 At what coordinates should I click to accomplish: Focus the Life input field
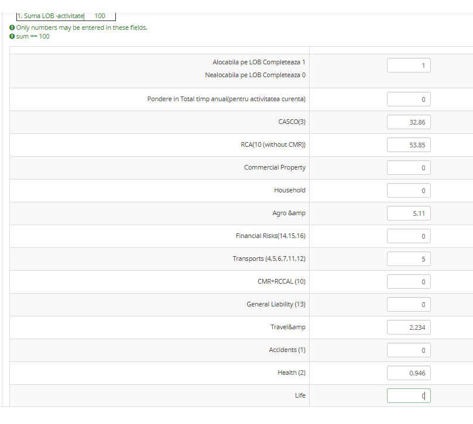[x=408, y=396]
